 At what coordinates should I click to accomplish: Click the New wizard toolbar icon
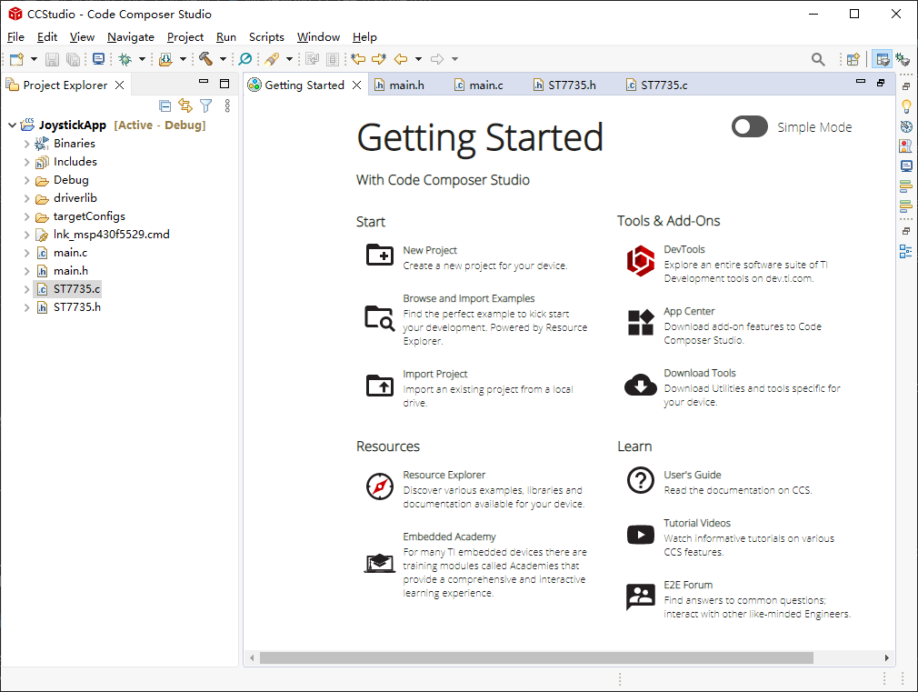[17, 59]
